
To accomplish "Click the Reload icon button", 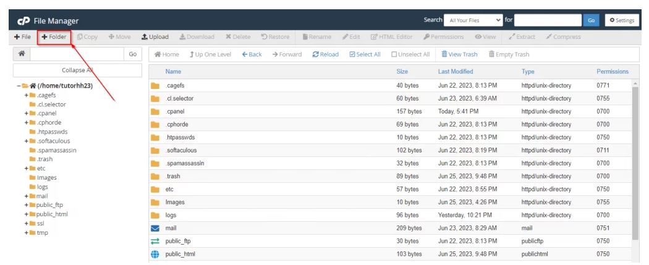I will click(316, 54).
